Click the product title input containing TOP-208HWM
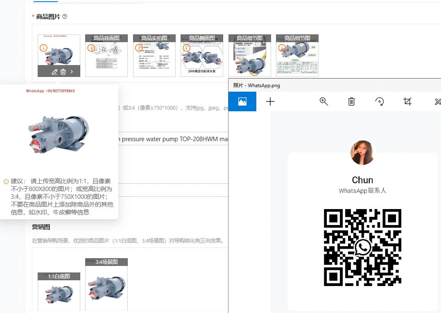Image resolution: width=441 pixels, height=313 pixels. coord(173,139)
